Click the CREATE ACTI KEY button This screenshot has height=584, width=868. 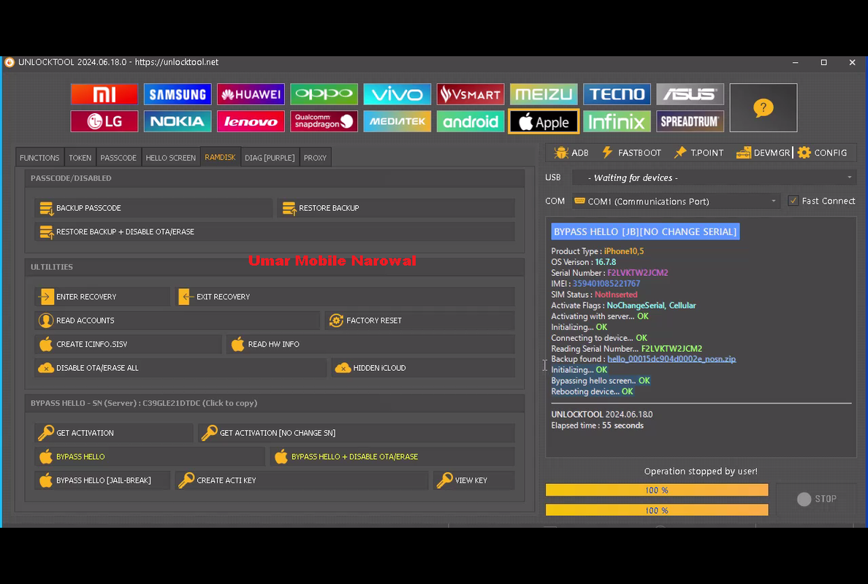point(302,480)
